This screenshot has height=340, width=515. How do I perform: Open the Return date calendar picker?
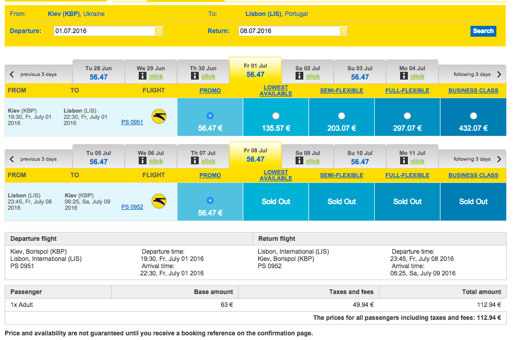(344, 31)
